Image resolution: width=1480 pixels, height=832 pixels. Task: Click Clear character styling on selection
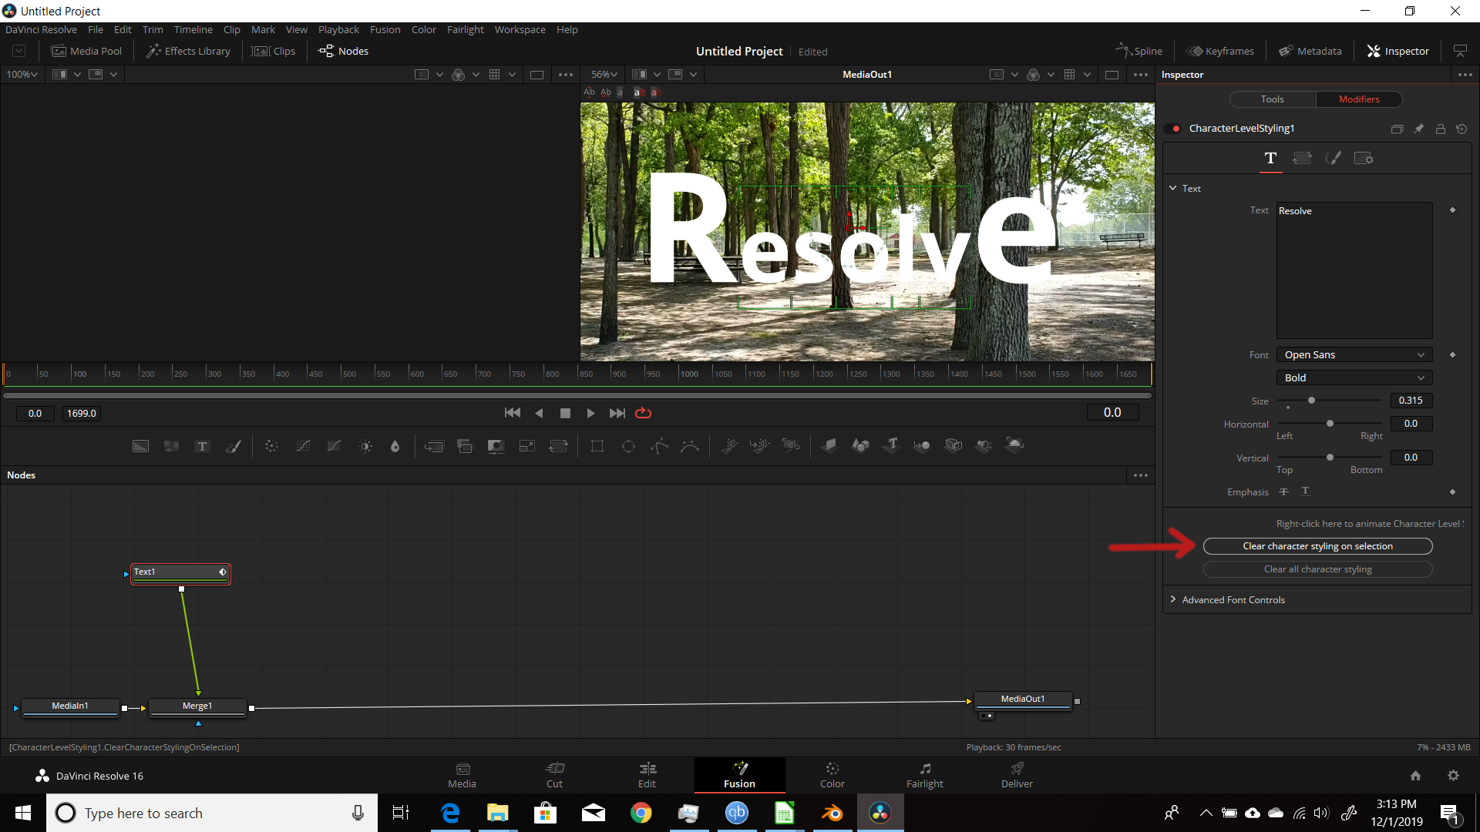1317,546
